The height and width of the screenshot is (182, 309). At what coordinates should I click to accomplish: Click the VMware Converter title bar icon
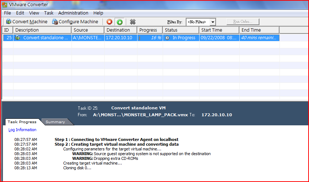4,4
